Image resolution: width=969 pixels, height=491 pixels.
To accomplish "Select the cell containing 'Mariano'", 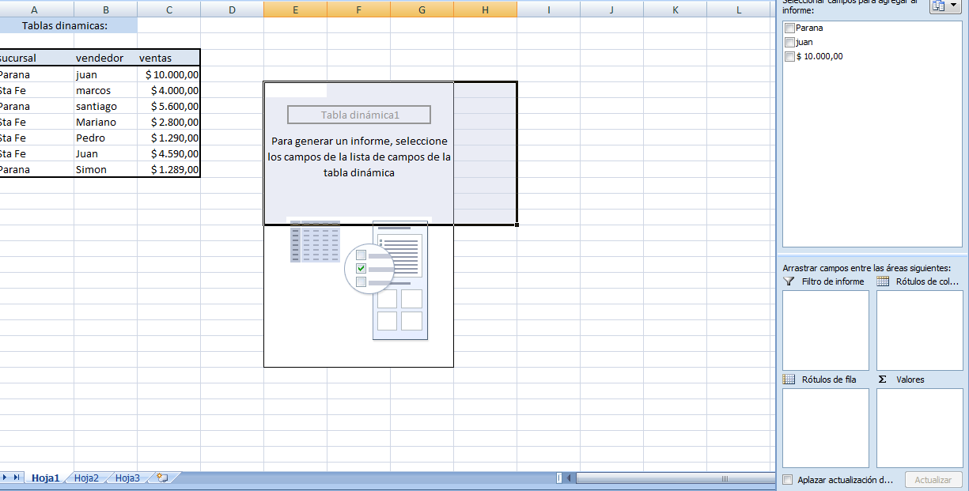I will click(105, 122).
